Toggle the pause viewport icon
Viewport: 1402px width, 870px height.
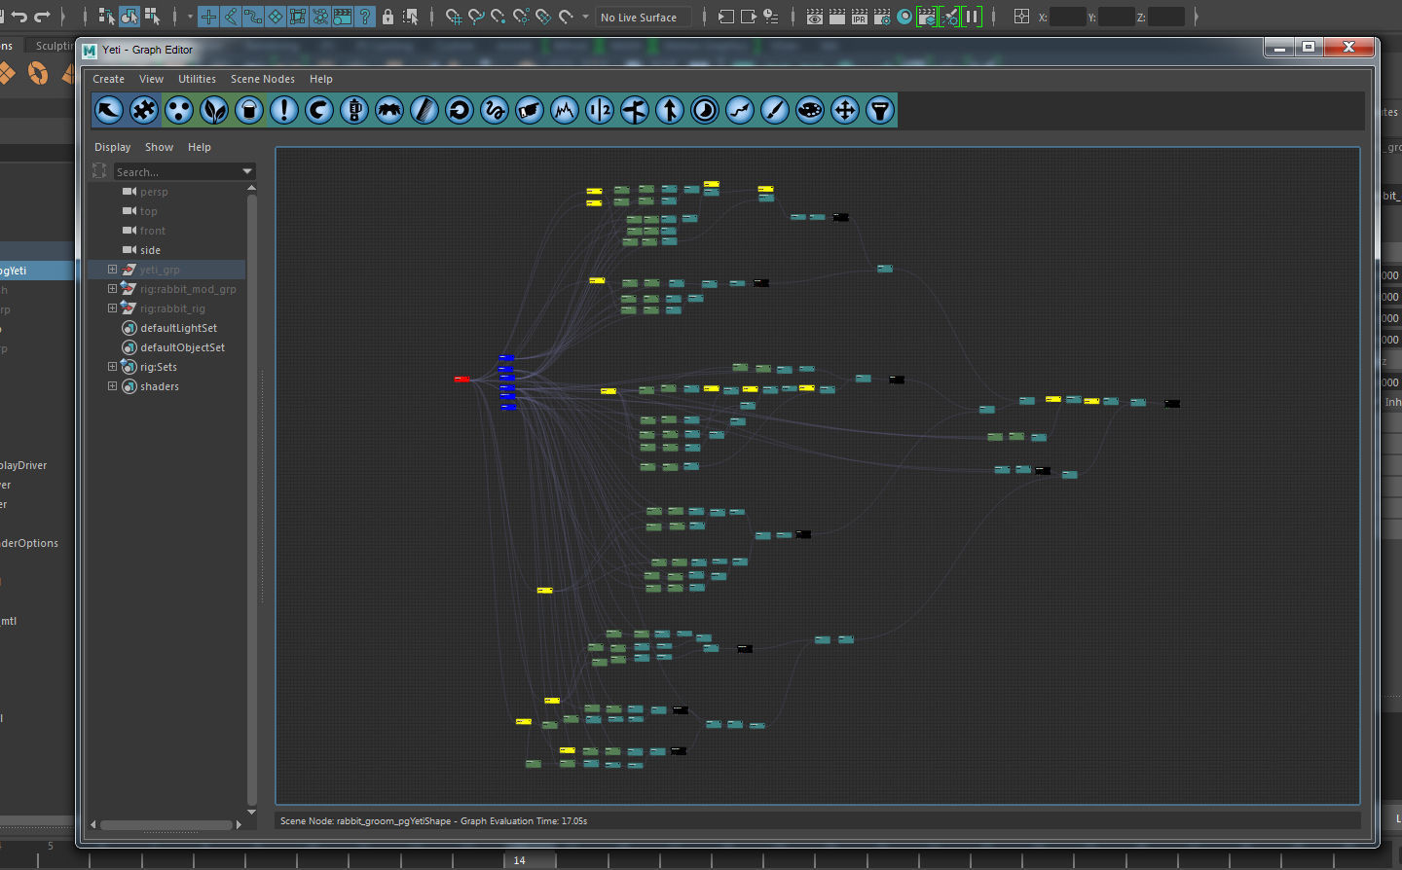point(972,17)
